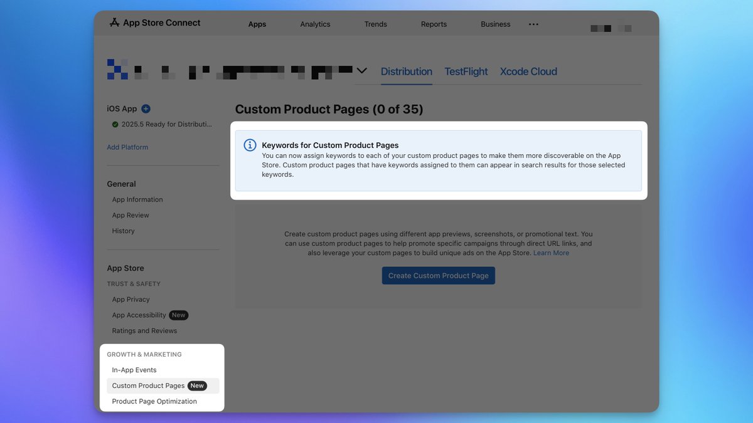This screenshot has width=753, height=423.
Task: Click the iOS App label
Action: click(122, 108)
